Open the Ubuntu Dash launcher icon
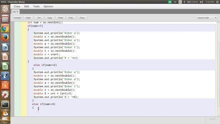 coord(5,9)
